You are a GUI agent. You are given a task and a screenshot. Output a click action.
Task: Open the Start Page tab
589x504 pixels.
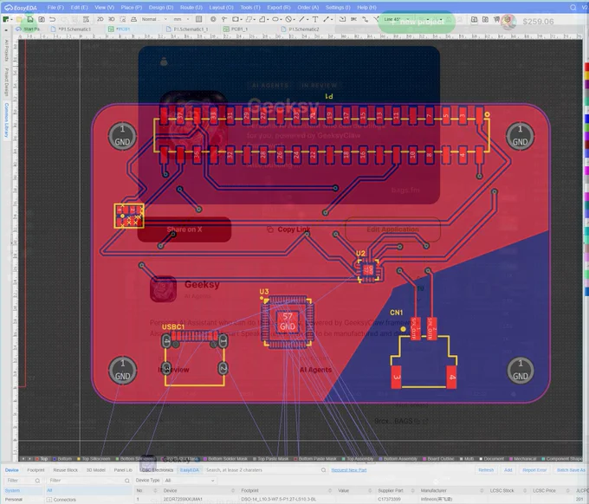pyautogui.click(x=29, y=29)
